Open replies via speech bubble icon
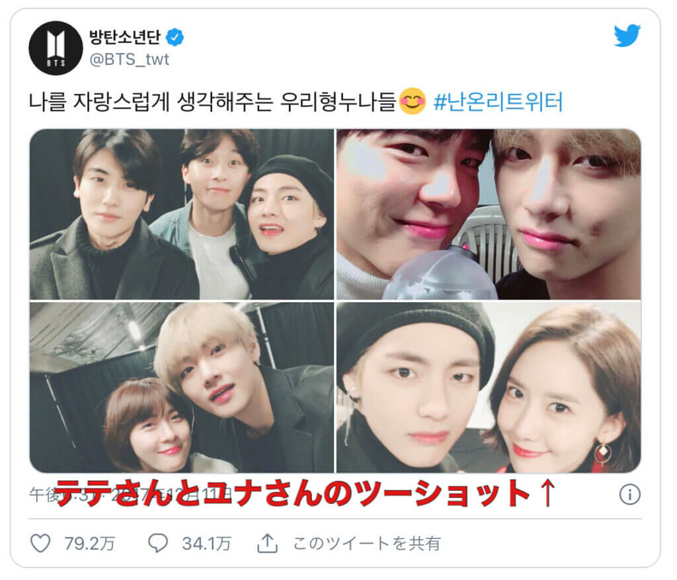Image resolution: width=677 pixels, height=580 pixels. (158, 543)
